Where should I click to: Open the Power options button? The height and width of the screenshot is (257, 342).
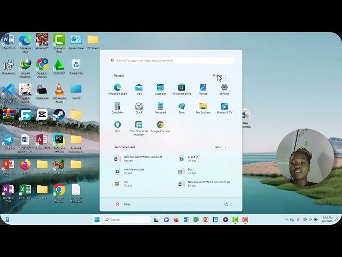[x=226, y=204]
